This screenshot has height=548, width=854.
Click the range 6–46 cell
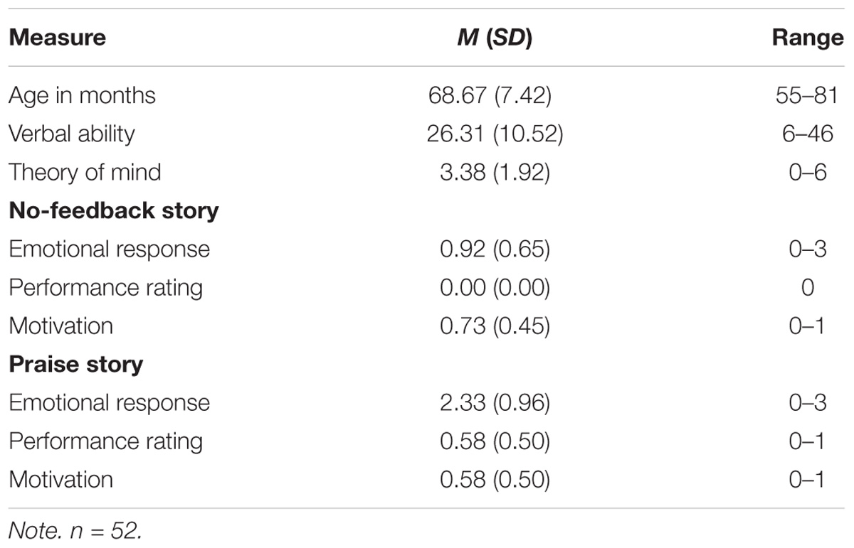808,134
